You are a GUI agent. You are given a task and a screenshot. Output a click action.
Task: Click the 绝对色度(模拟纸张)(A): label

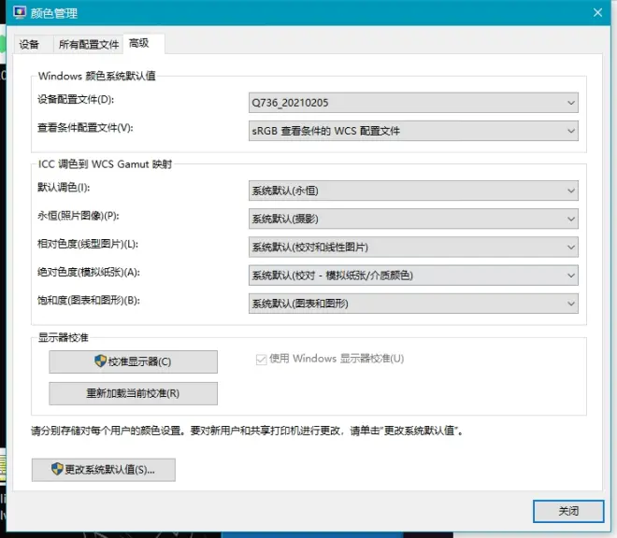tap(89, 272)
